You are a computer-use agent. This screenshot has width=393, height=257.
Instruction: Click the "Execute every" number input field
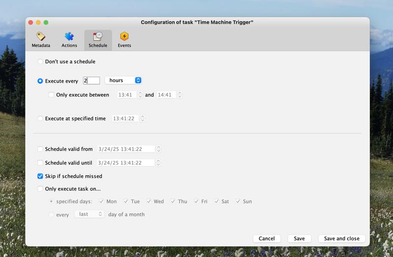point(91,80)
